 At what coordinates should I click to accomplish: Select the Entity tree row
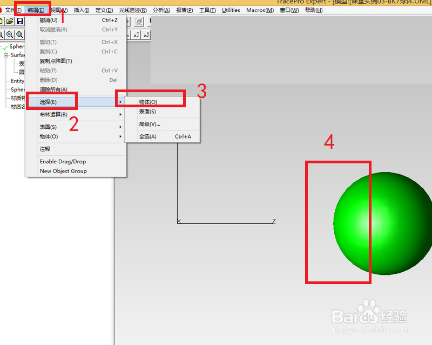(x=17, y=81)
